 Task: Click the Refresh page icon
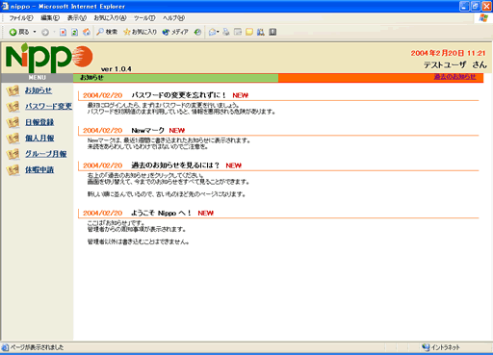point(74,32)
